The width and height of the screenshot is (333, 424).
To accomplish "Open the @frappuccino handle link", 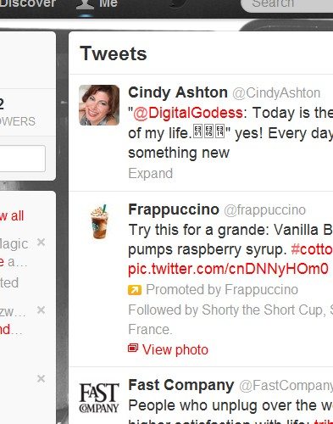I will (265, 210).
